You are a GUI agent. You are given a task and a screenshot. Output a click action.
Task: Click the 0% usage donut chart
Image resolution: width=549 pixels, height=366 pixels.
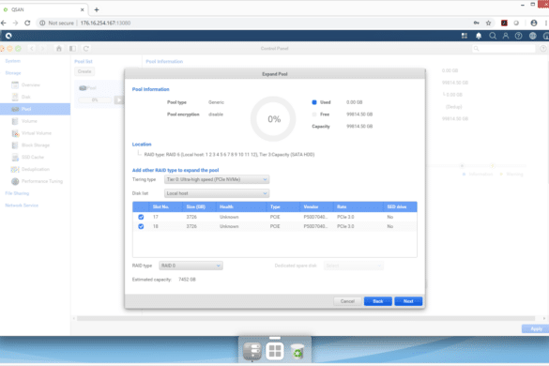(273, 119)
